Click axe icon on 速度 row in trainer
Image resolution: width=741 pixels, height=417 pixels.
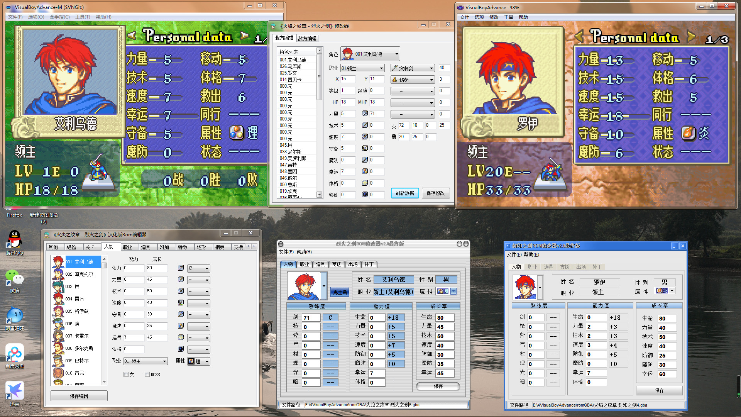click(365, 137)
